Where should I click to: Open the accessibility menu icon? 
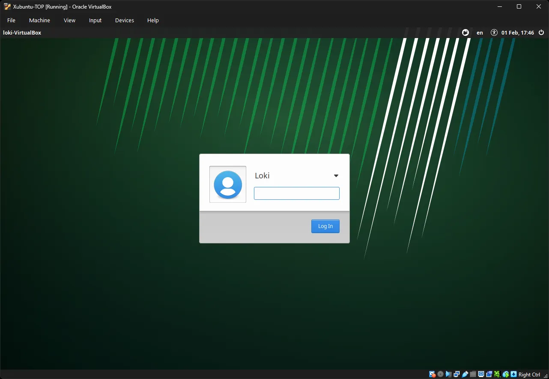[494, 32]
